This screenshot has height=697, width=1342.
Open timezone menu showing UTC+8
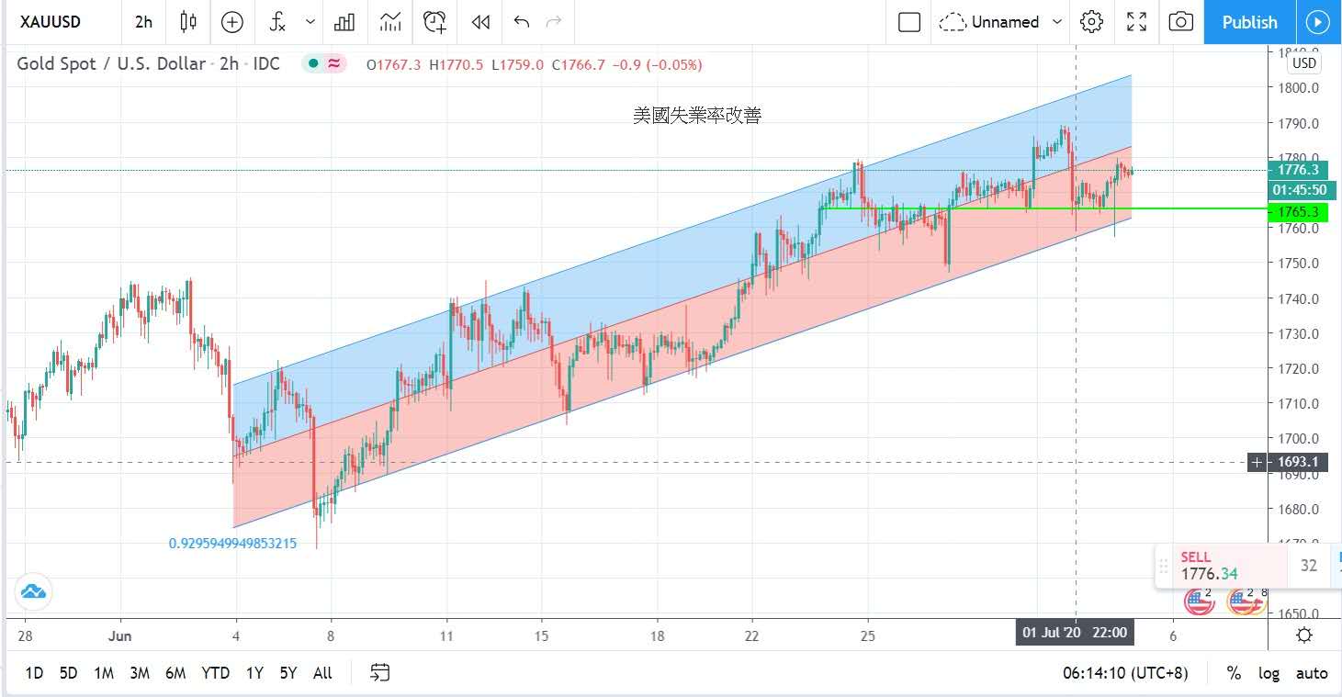[x=1124, y=673]
